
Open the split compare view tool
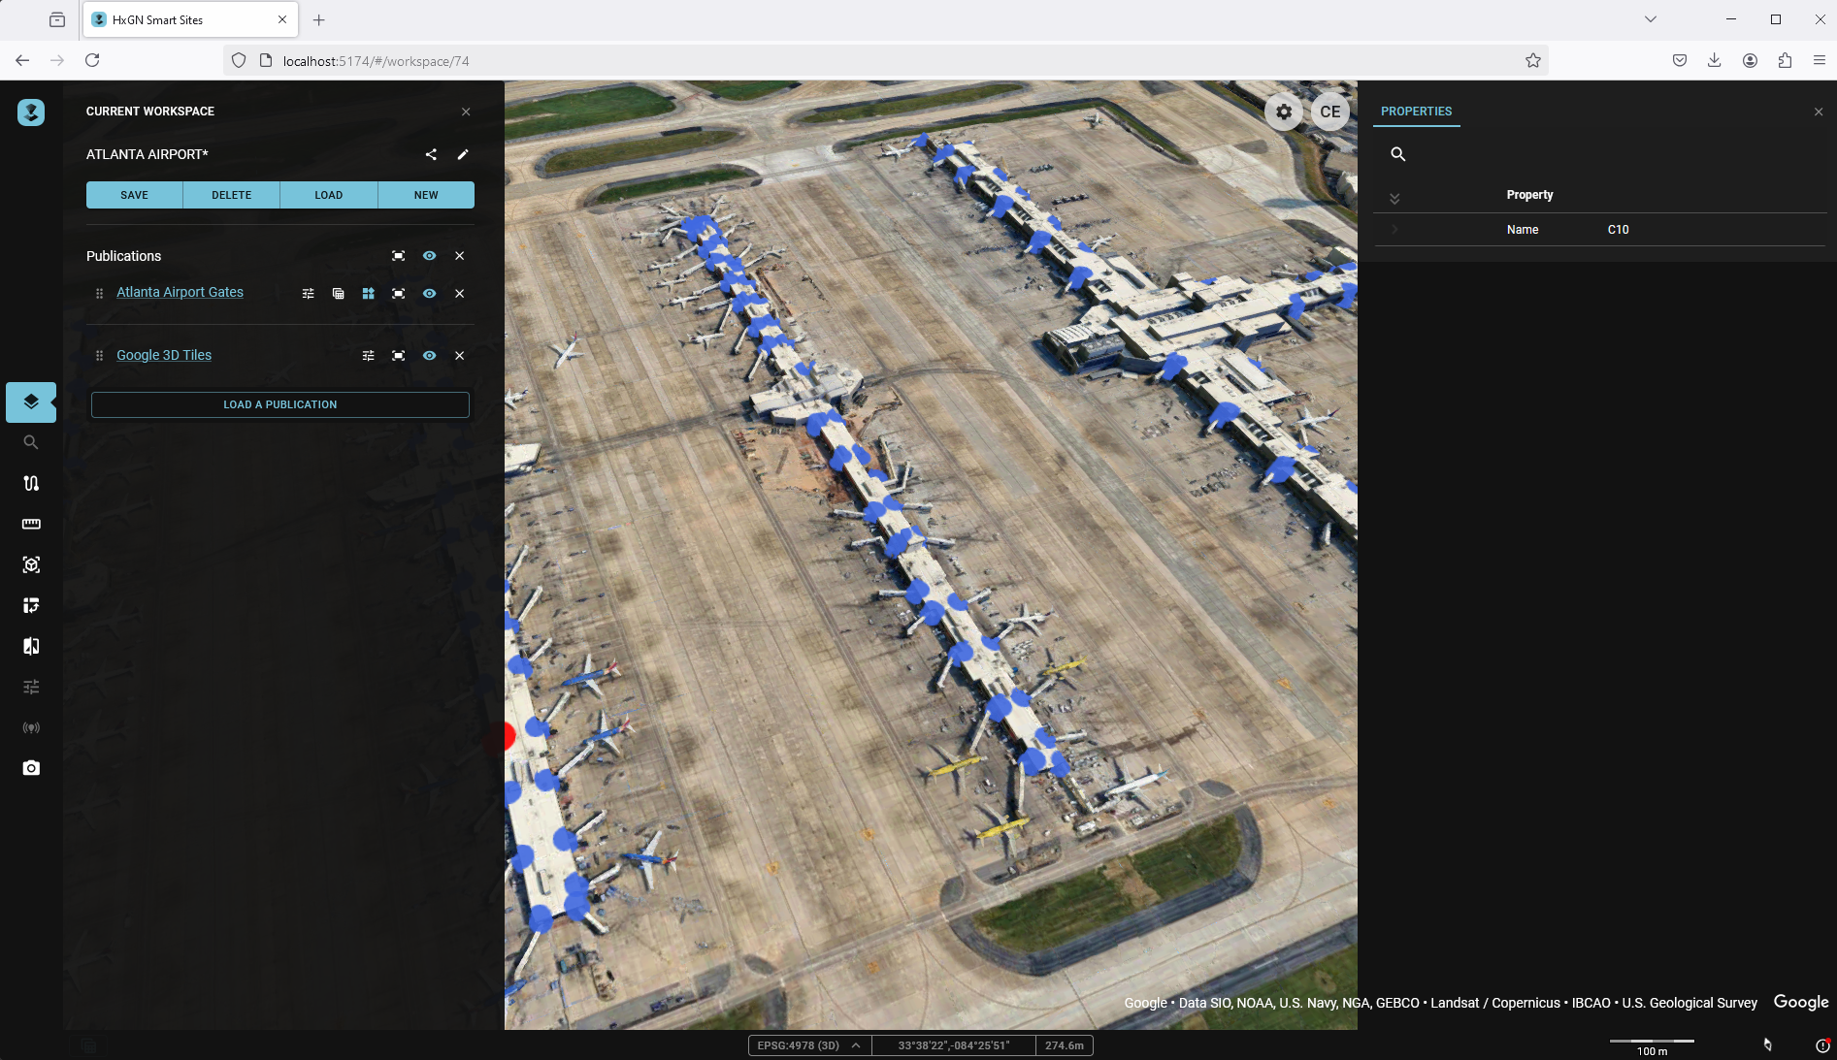pyautogui.click(x=31, y=646)
